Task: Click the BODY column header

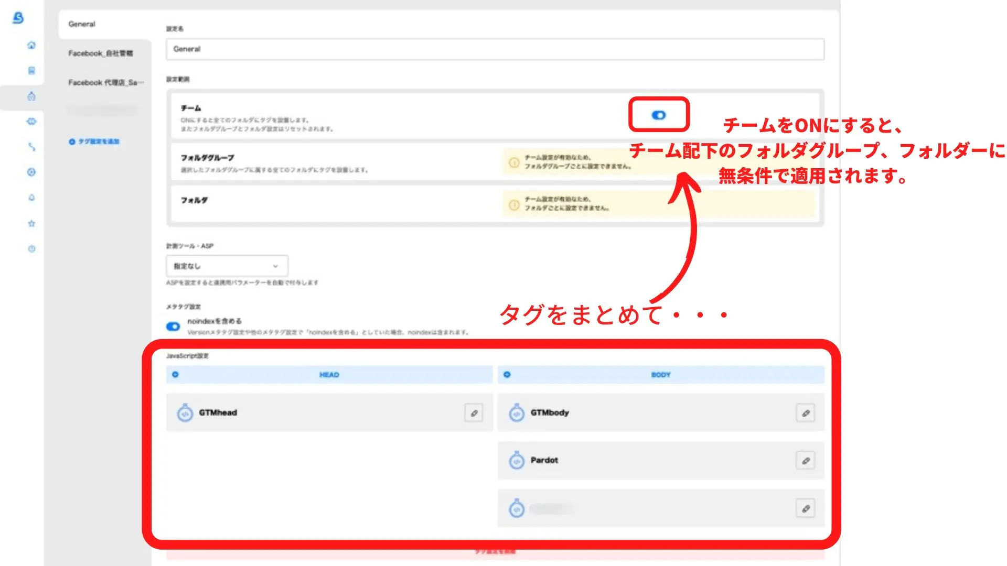Action: click(661, 375)
